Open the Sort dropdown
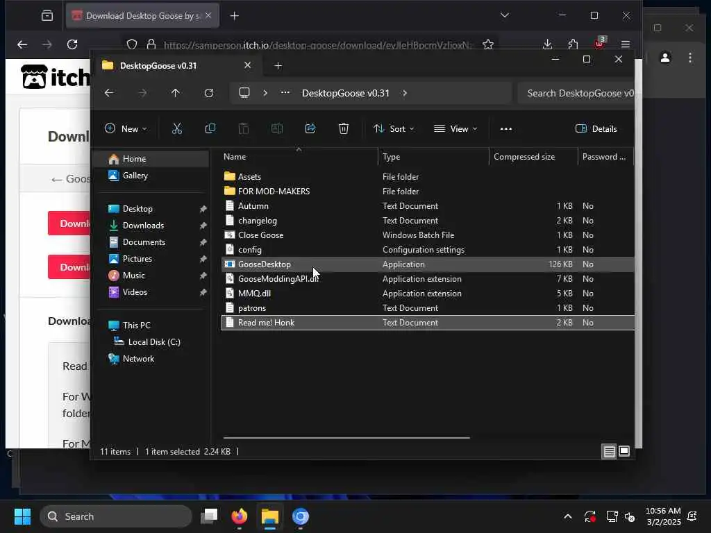The image size is (711, 533). click(x=394, y=128)
